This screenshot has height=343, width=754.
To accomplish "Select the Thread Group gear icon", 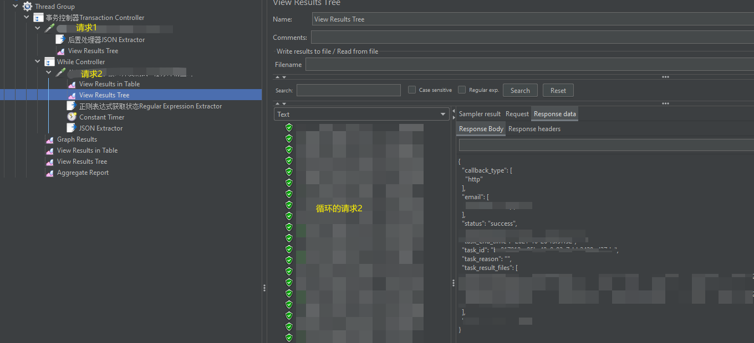I will (x=28, y=7).
